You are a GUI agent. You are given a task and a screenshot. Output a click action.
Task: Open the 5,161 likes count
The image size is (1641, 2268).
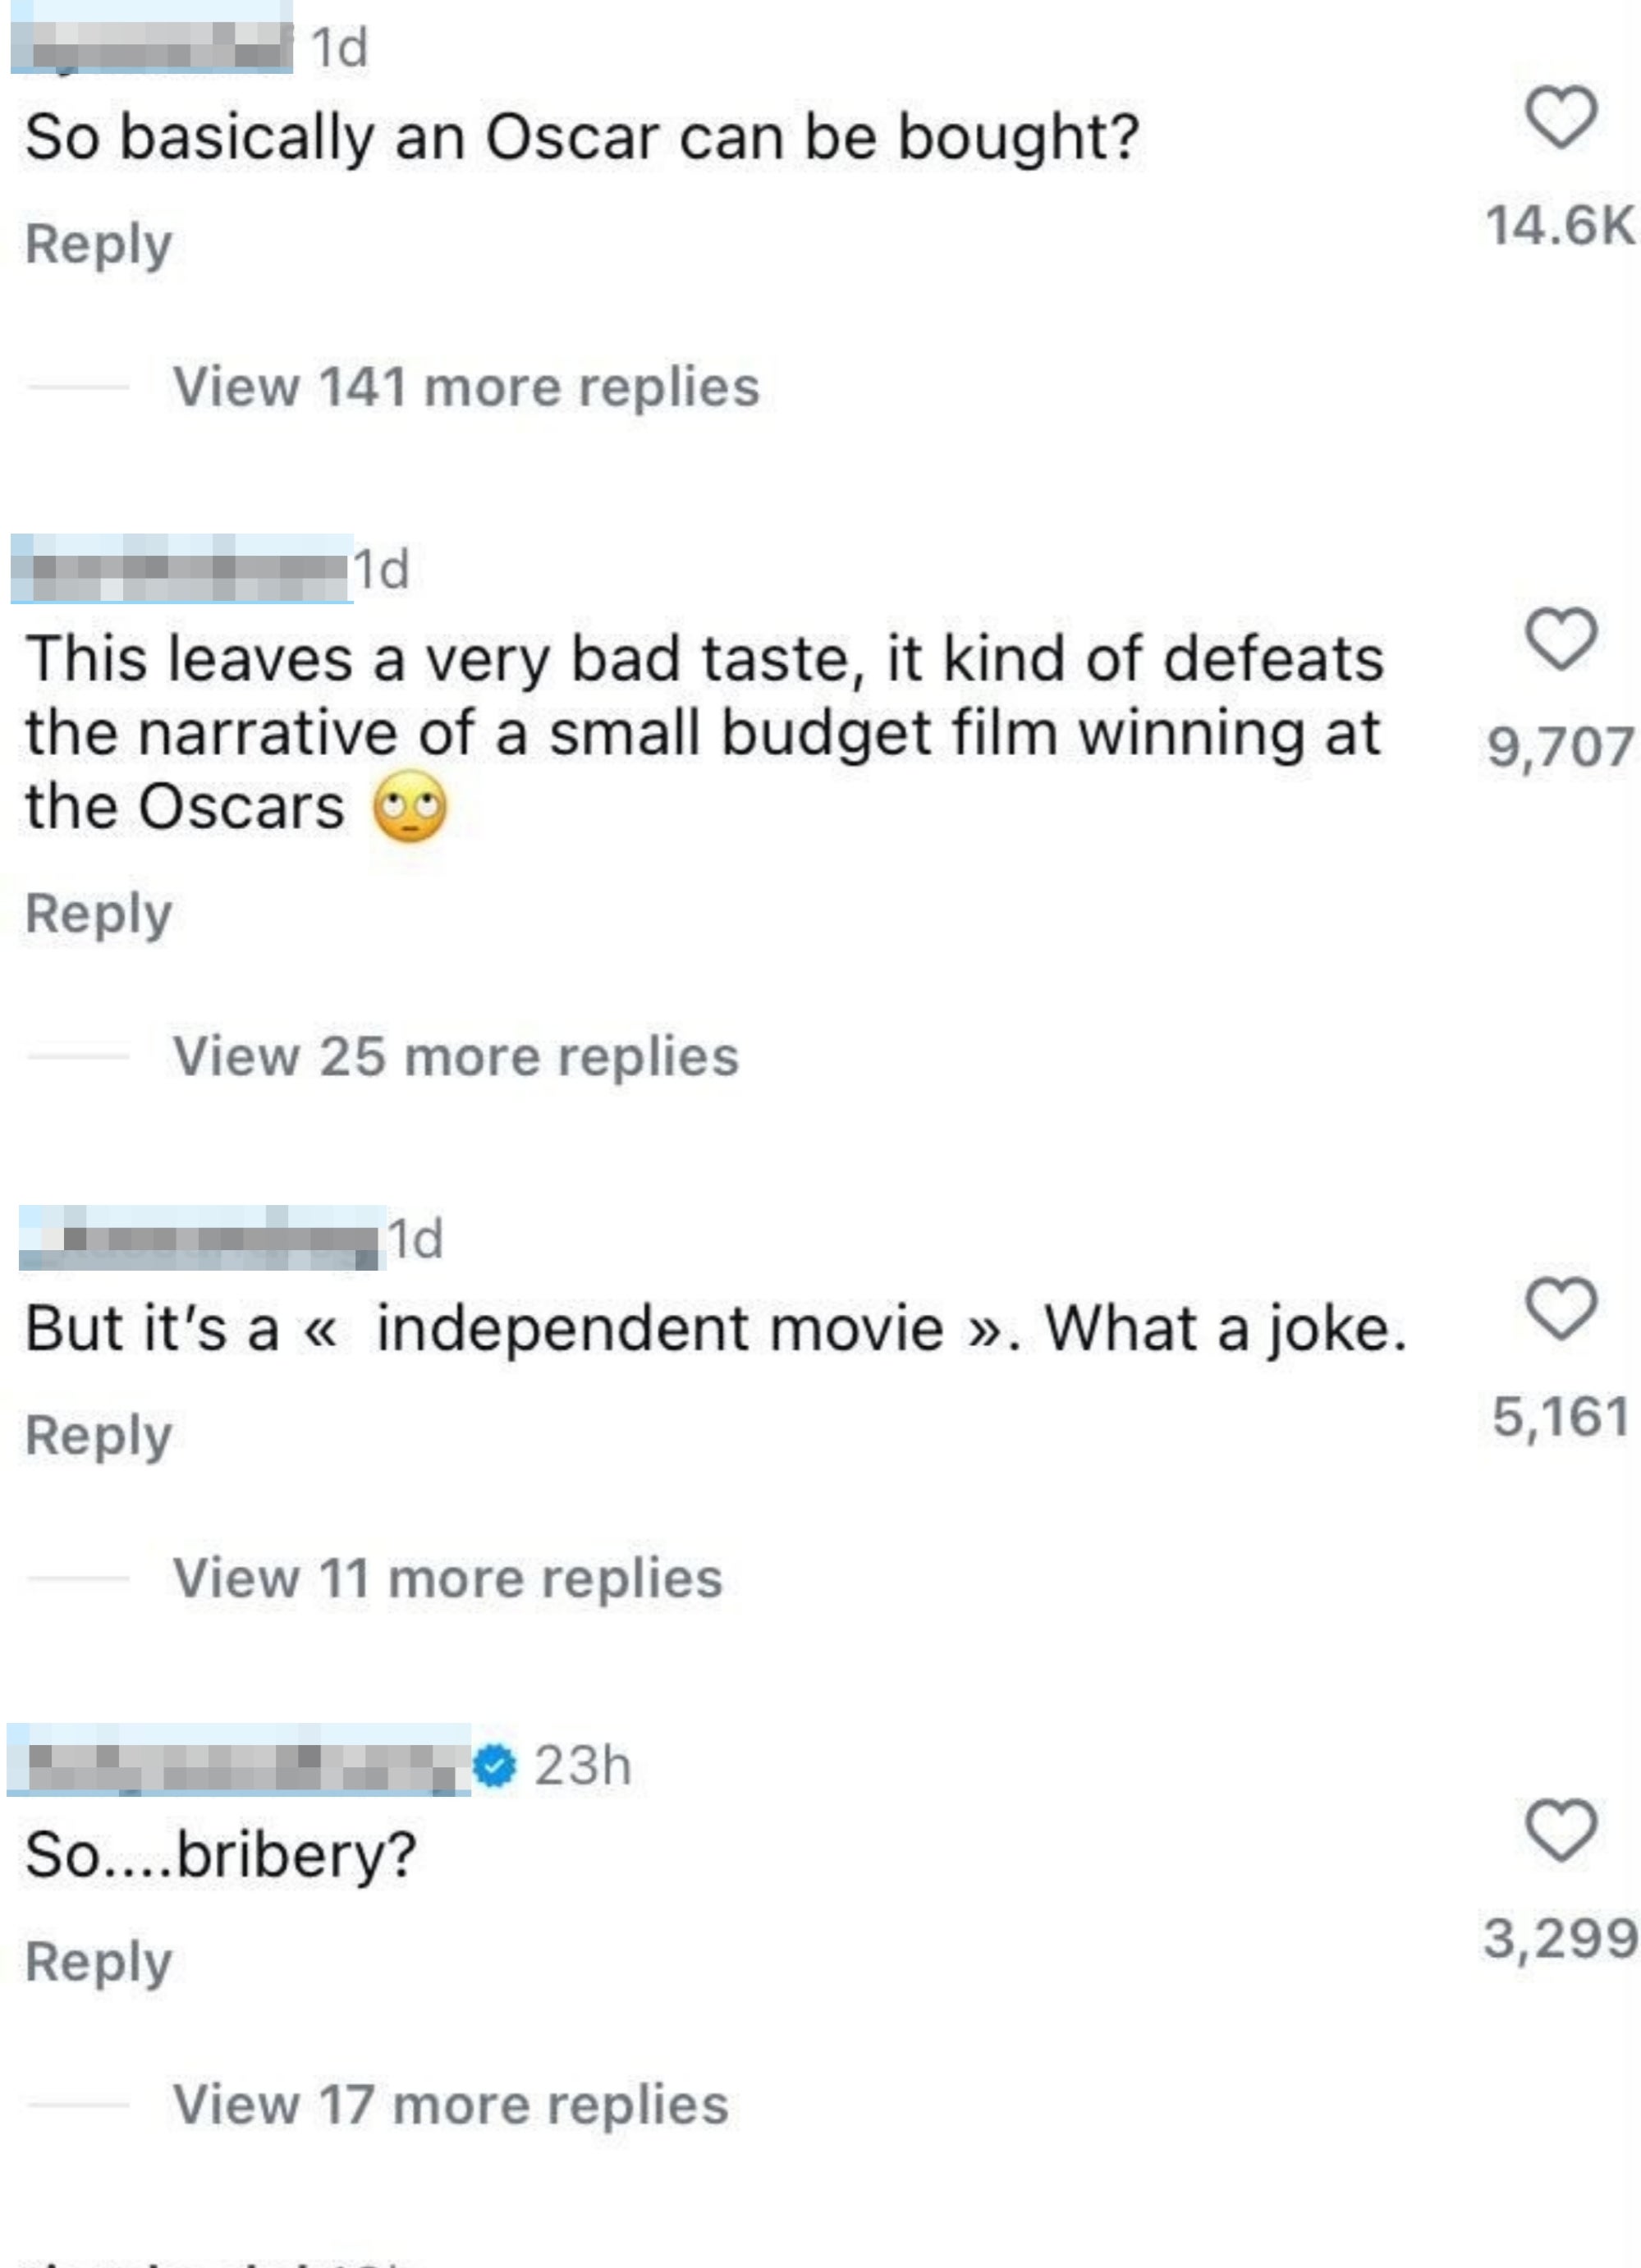coord(1559,1416)
